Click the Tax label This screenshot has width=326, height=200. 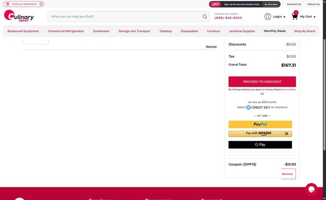[232, 56]
